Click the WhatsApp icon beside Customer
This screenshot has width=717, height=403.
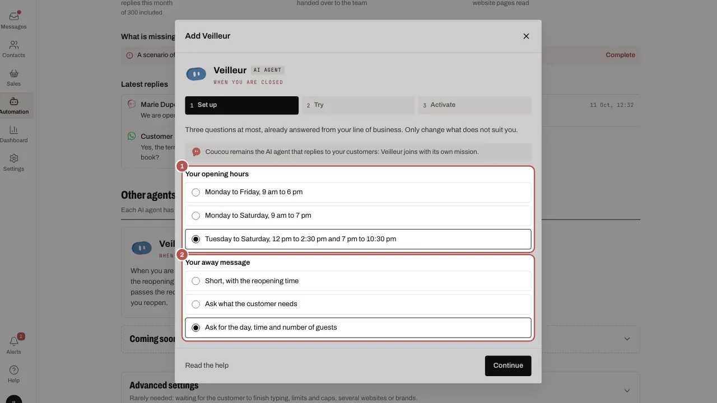pyautogui.click(x=132, y=136)
